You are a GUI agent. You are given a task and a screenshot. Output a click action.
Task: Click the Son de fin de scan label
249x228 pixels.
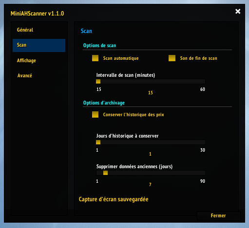[x=198, y=58]
